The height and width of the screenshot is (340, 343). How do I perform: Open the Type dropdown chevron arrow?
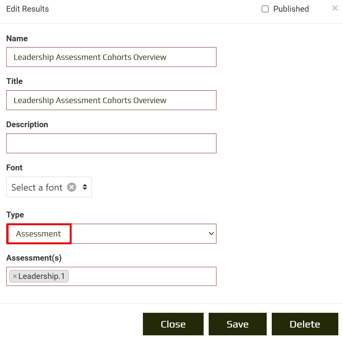pyautogui.click(x=211, y=234)
